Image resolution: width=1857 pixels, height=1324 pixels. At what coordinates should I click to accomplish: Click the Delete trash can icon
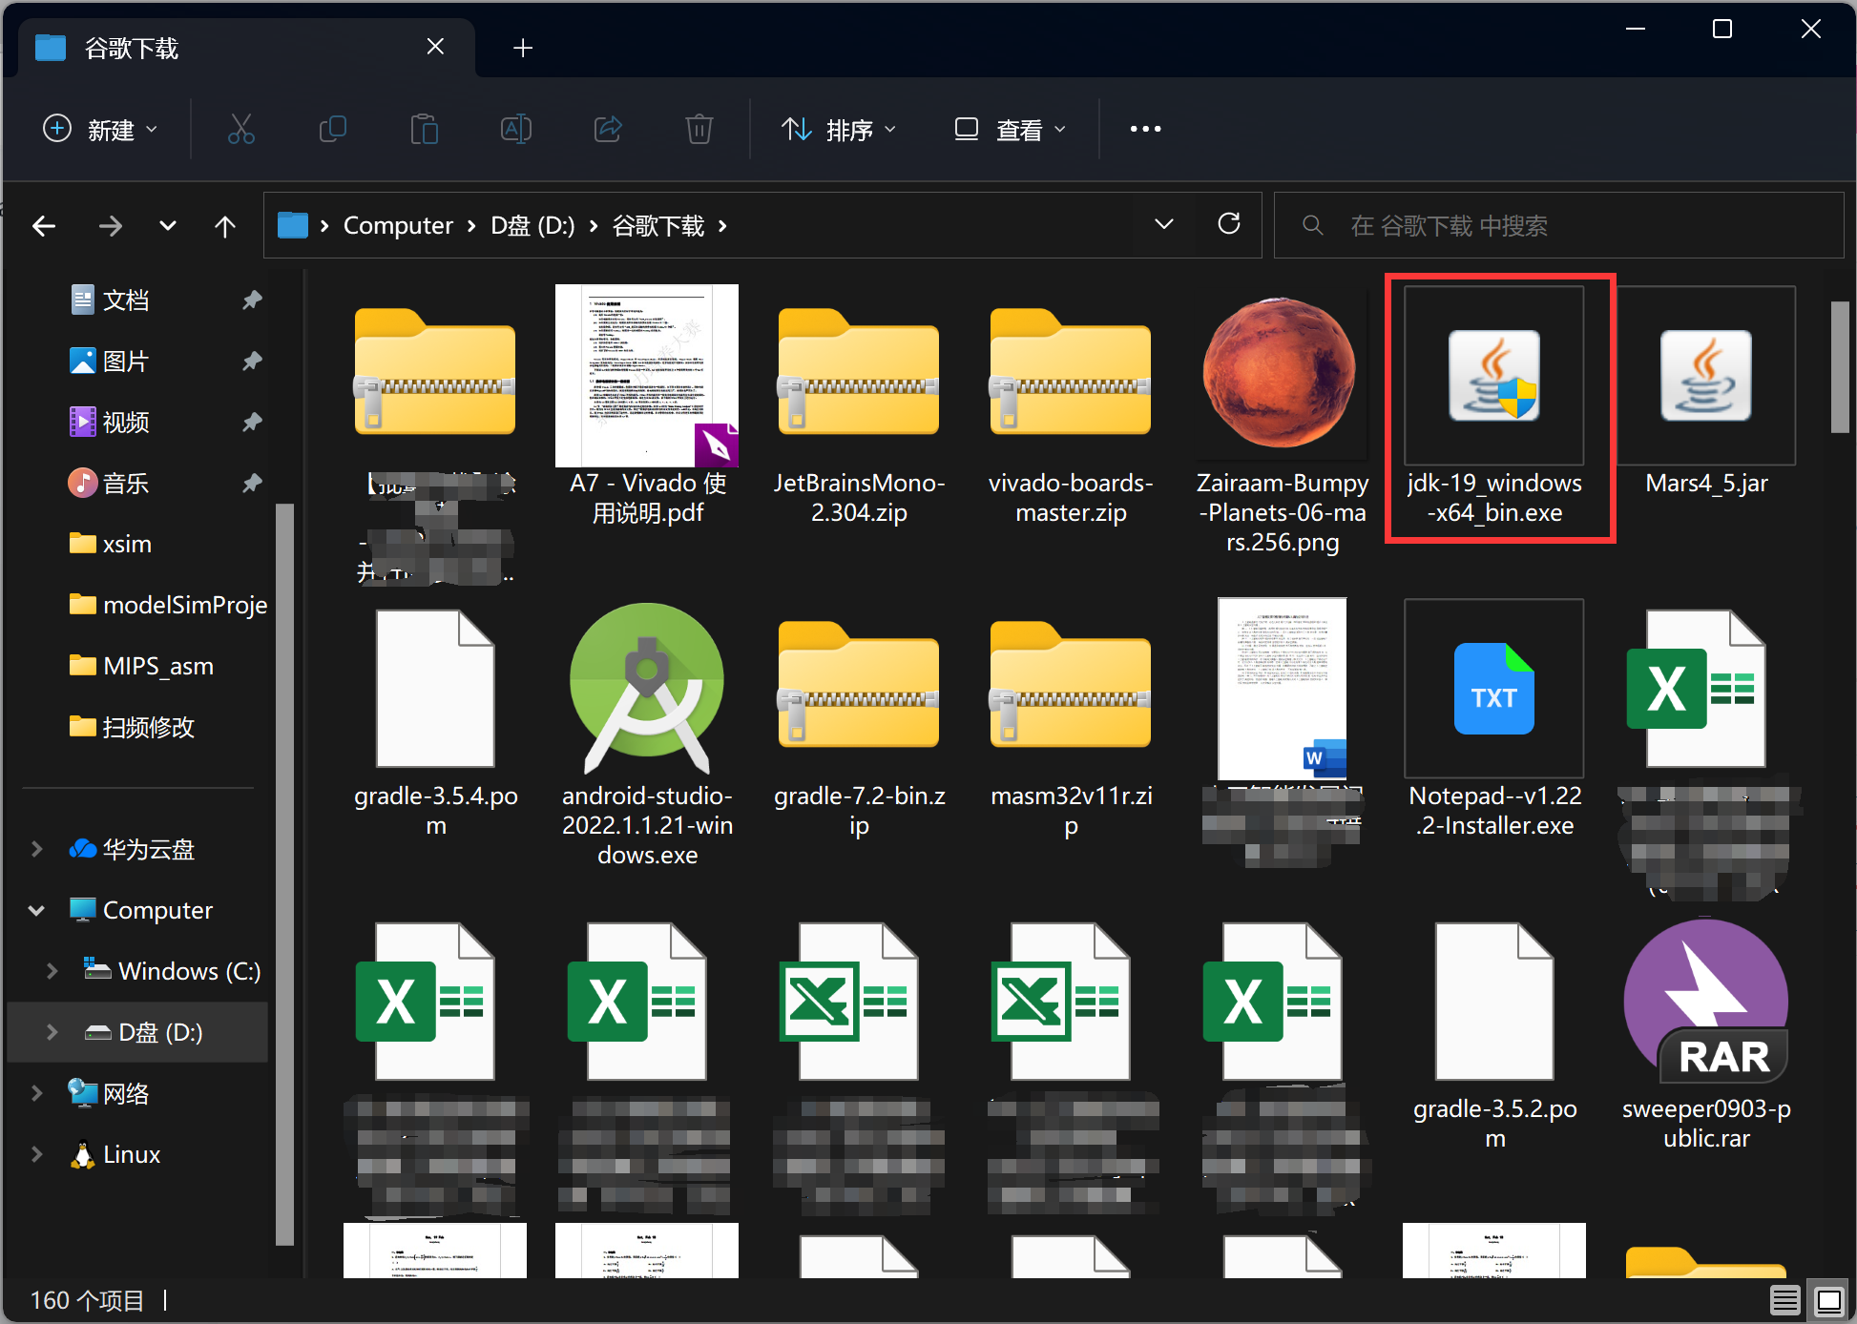(x=699, y=129)
